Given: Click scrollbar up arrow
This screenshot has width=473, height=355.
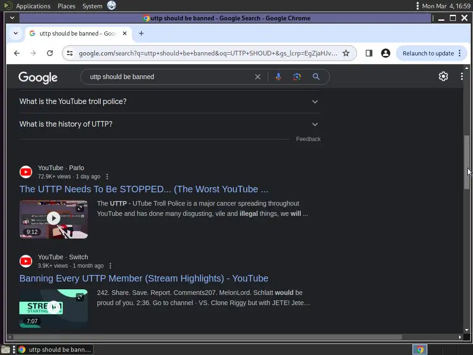Looking at the screenshot, I should click(467, 68).
